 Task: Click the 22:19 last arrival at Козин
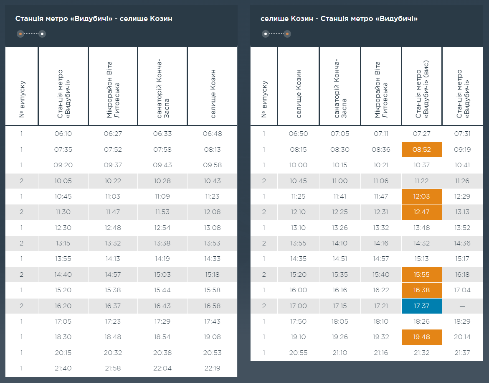(212, 368)
